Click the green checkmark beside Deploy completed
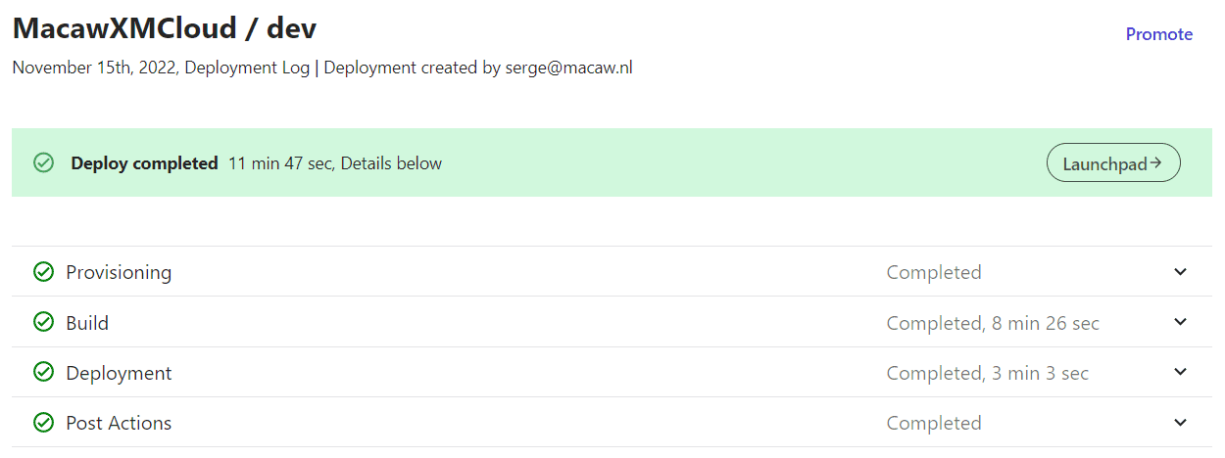The width and height of the screenshot is (1225, 458). point(43,162)
